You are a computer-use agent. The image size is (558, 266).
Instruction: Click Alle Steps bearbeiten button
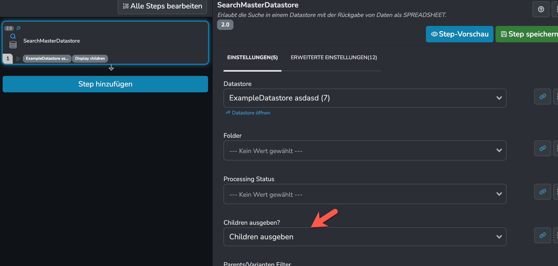(162, 6)
